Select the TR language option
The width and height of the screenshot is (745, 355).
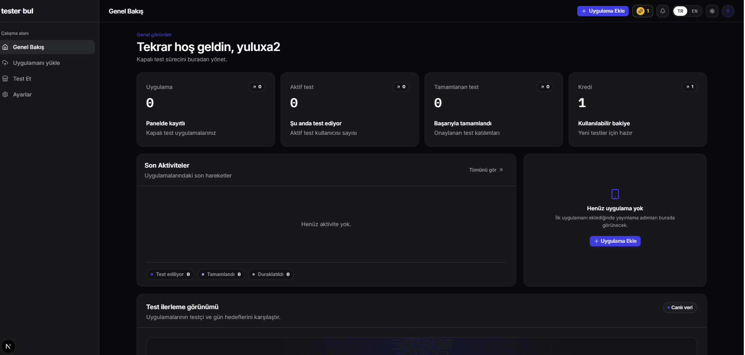(x=681, y=11)
